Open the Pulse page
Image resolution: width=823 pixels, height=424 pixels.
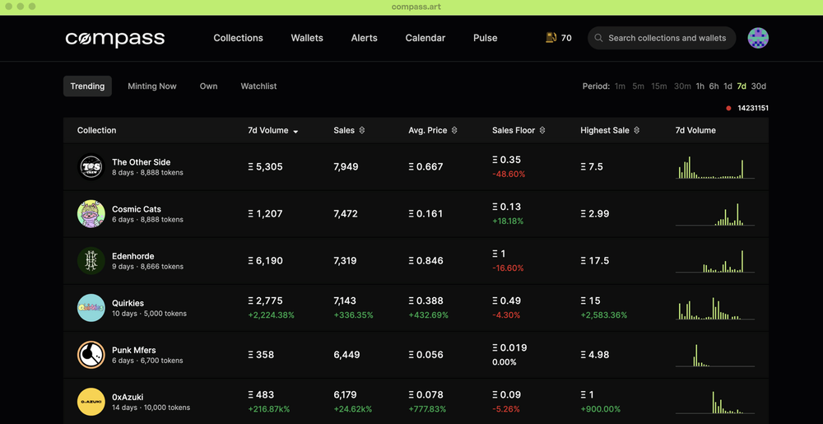point(486,38)
